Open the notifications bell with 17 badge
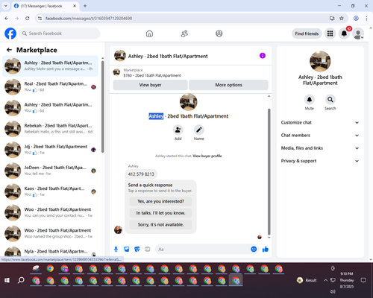 tap(344, 34)
